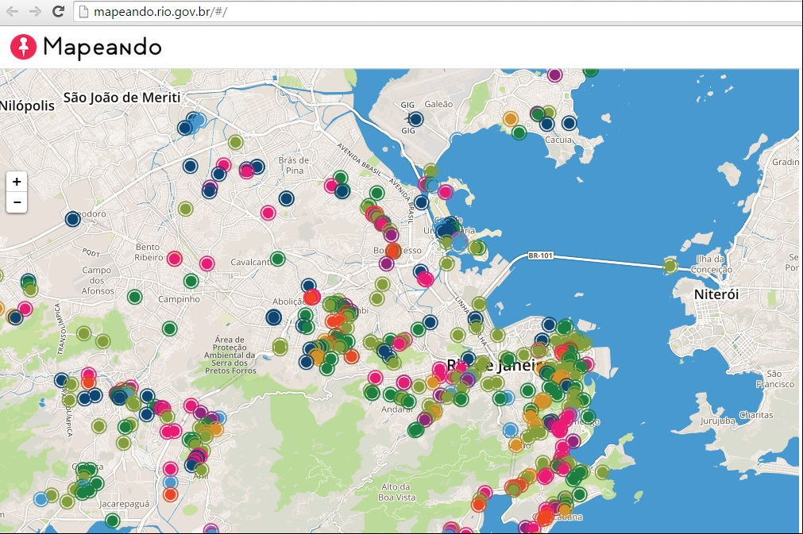Select the olive marker right of Pretos Forros label

[x=280, y=347]
